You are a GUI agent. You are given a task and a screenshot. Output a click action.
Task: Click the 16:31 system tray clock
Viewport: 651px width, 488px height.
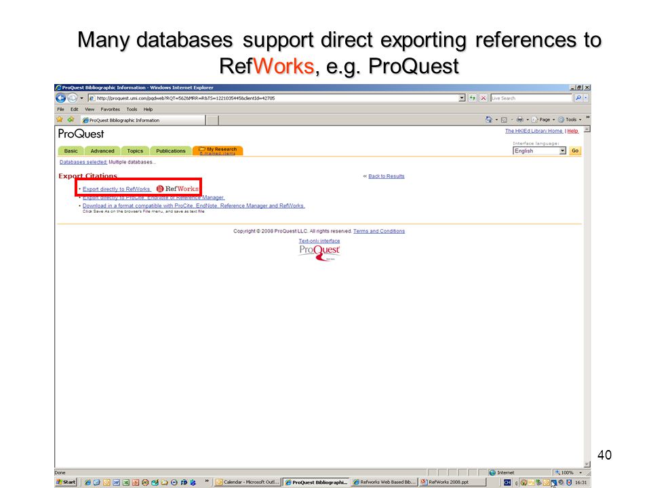click(x=581, y=483)
